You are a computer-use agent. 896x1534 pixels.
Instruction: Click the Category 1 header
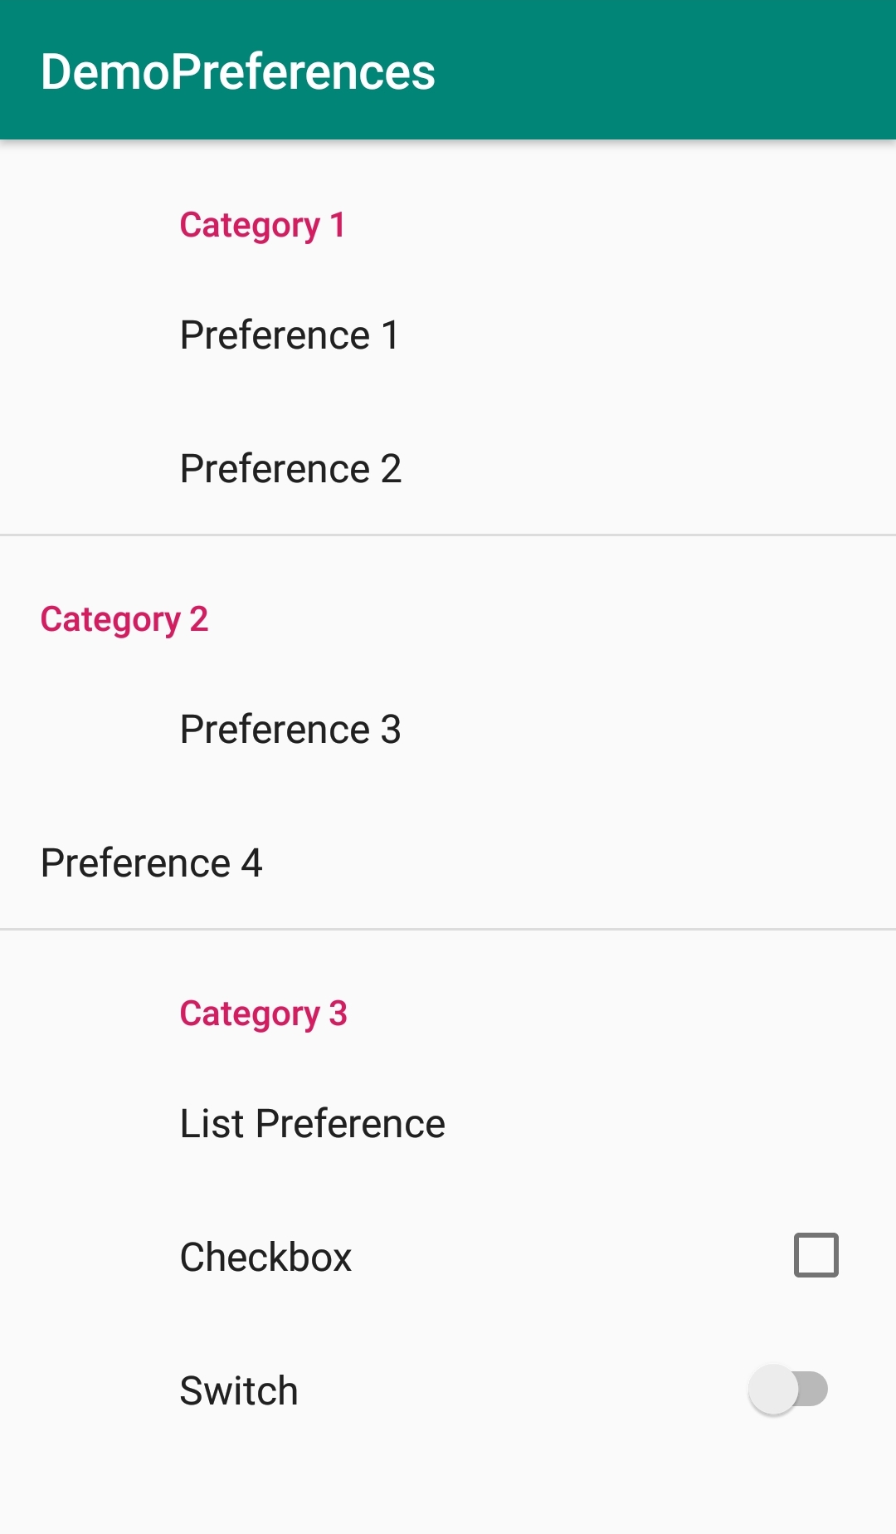pyautogui.click(x=262, y=225)
